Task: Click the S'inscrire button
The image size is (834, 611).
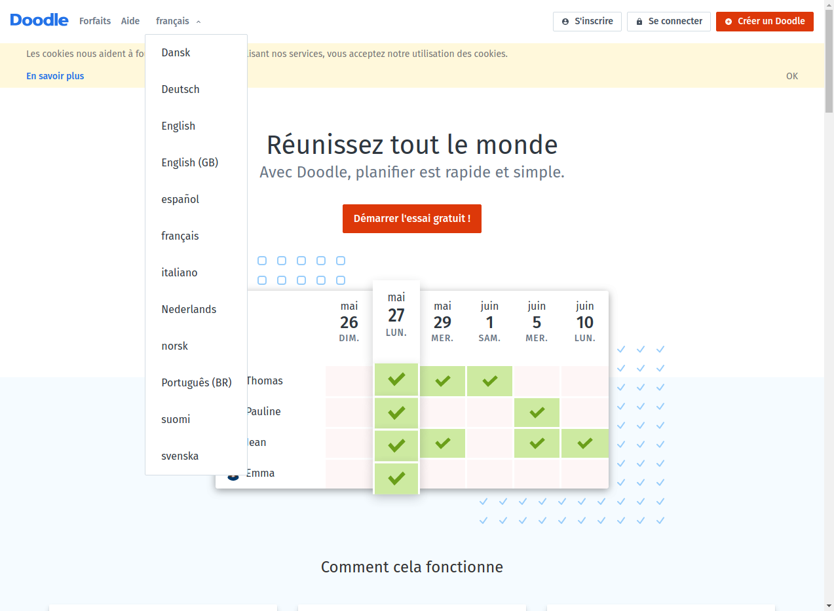Action: point(587,21)
